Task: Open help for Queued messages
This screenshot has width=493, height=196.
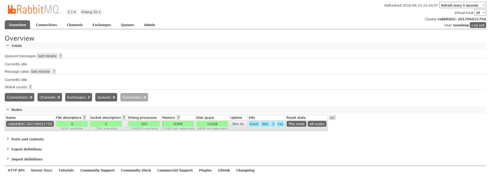Action: point(60,56)
